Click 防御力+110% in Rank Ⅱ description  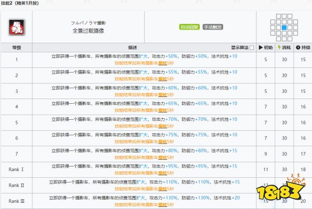pyautogui.click(x=196, y=182)
